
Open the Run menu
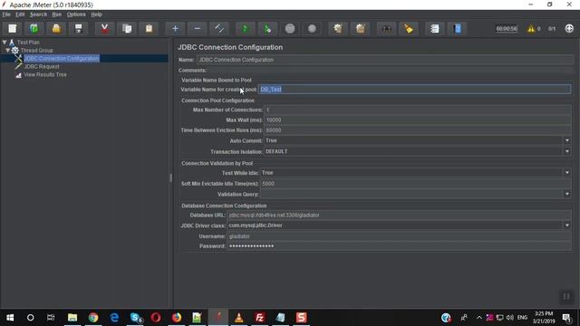(56, 14)
